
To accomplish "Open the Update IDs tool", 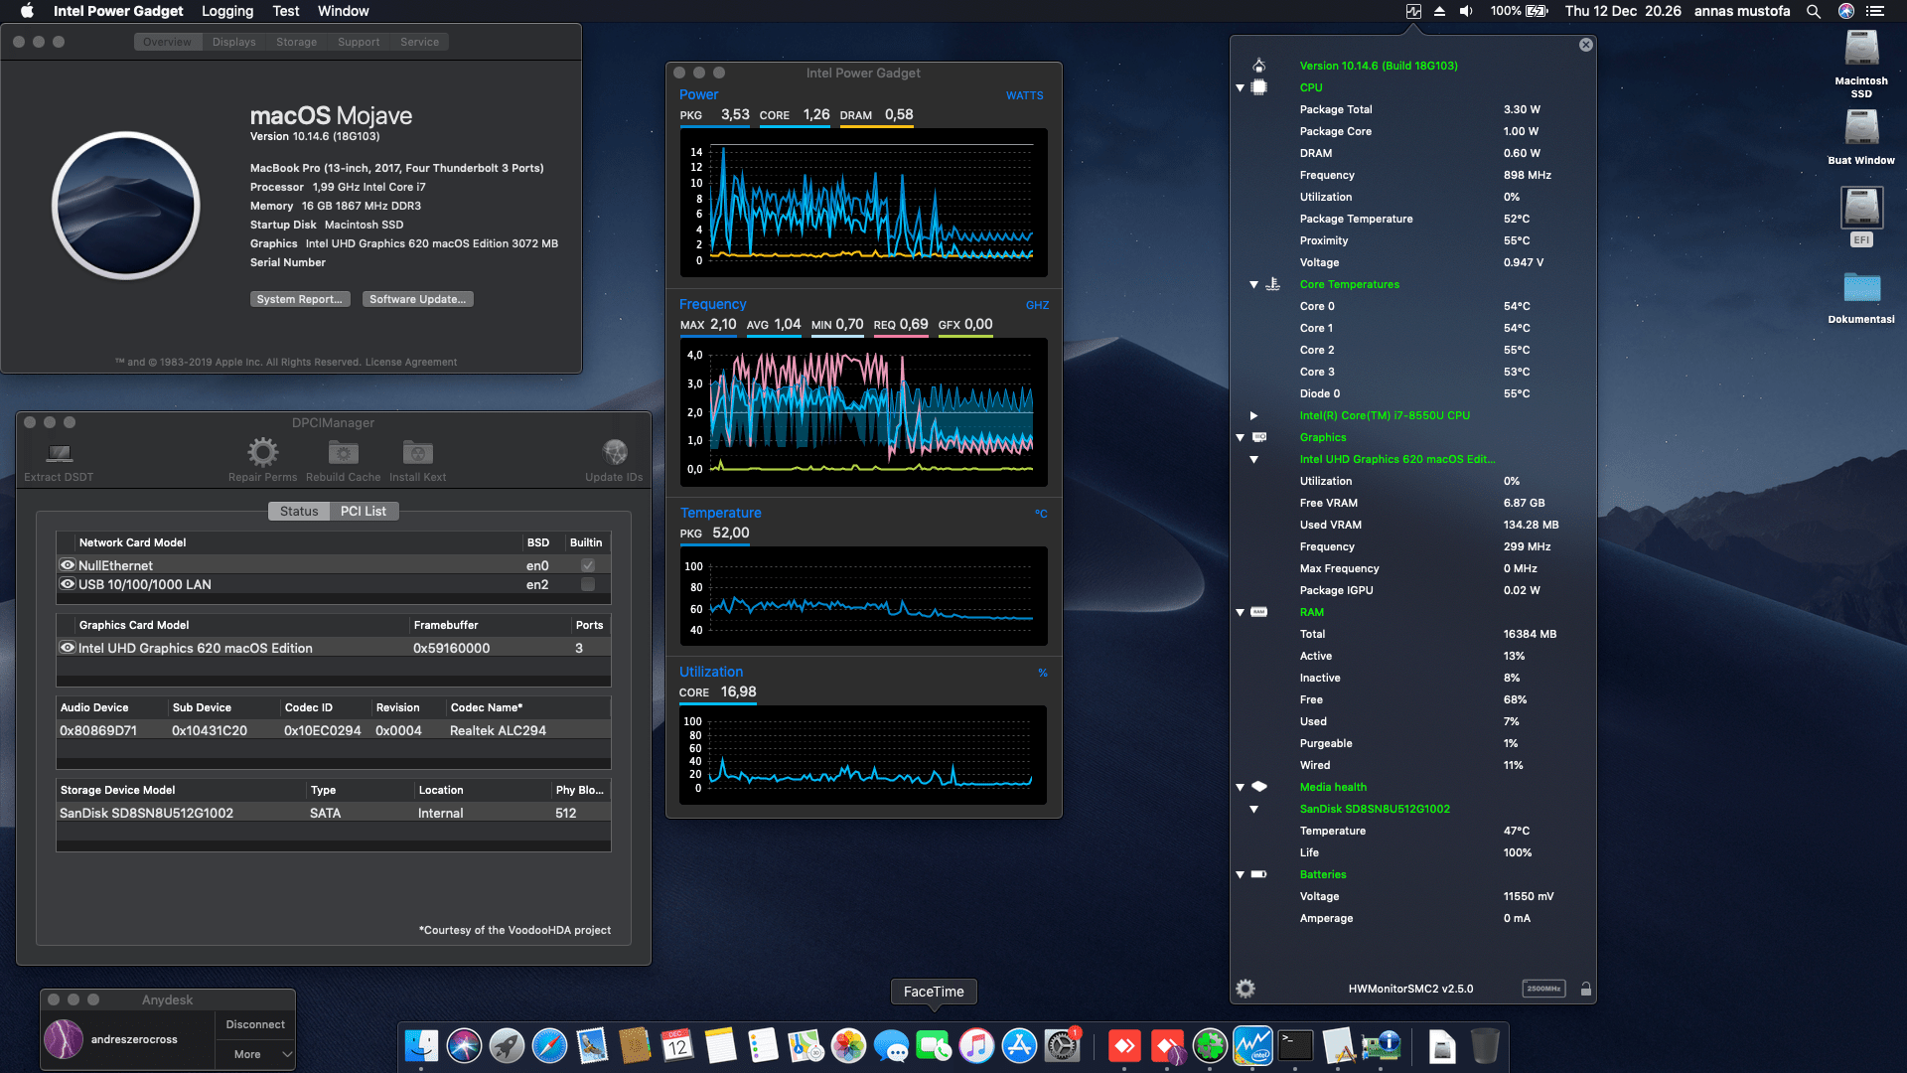I will [x=614, y=453].
